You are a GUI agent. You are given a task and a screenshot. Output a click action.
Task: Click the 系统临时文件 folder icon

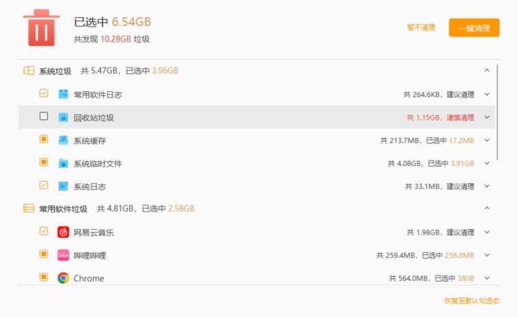63,163
